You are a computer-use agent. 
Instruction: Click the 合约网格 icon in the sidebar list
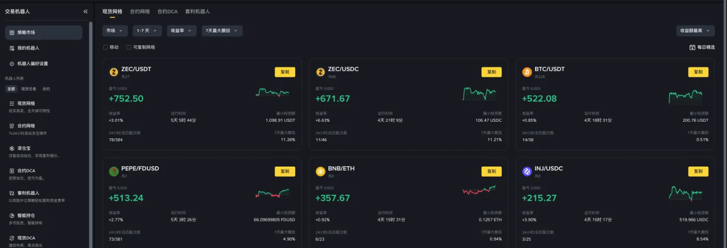tap(12, 126)
